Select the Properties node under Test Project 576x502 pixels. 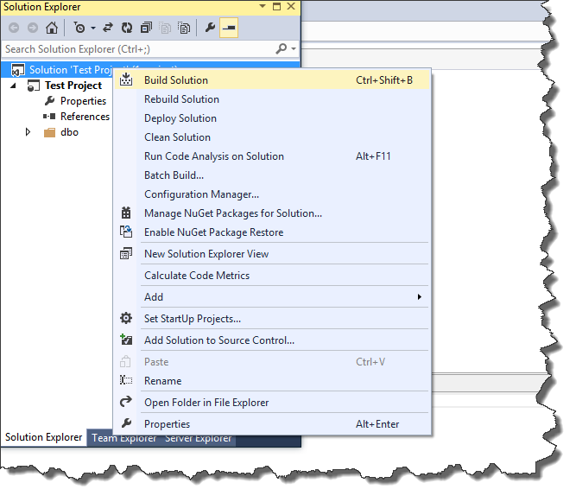pos(83,101)
